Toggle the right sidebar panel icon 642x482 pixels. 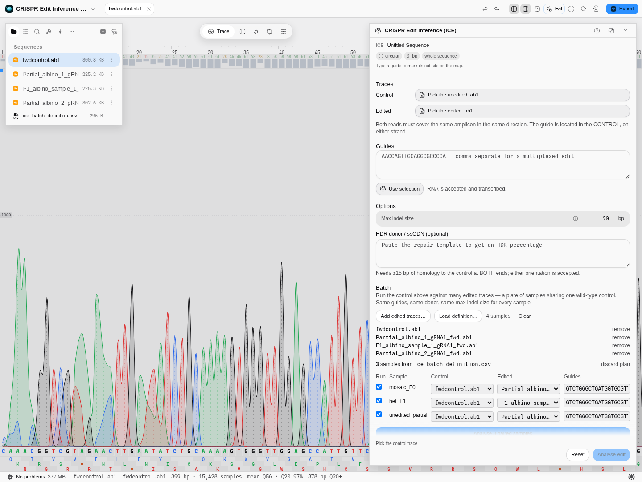pos(526,9)
